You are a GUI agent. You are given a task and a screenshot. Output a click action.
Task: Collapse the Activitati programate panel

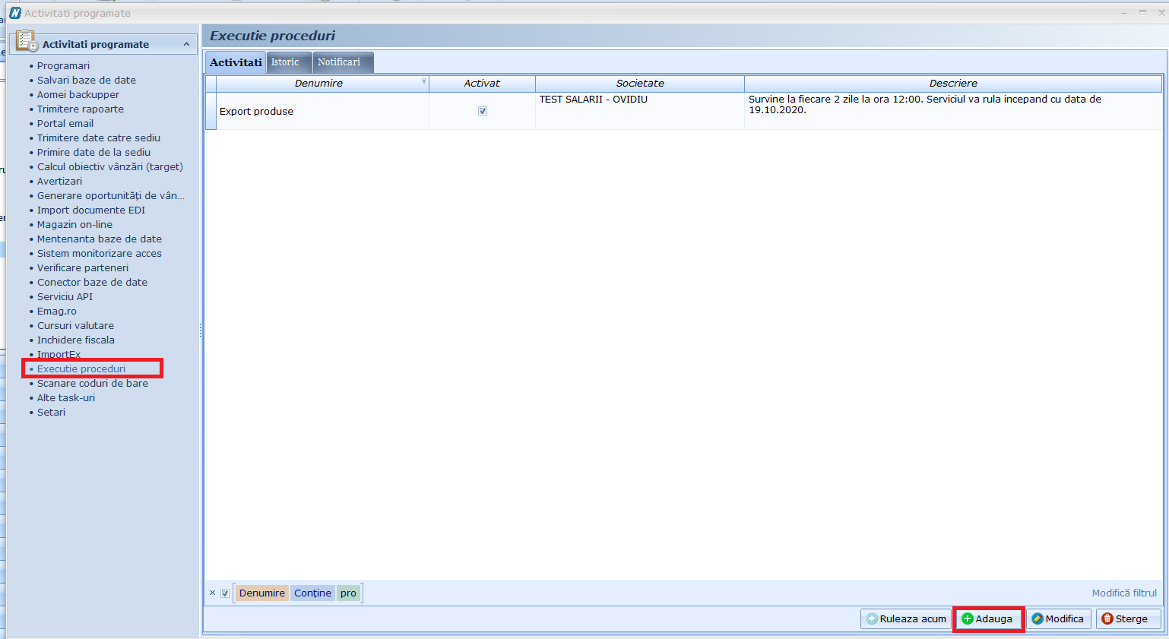(186, 44)
